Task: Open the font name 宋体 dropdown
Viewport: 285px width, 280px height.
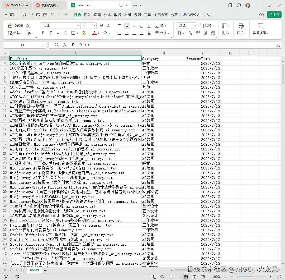Action: click(78, 26)
